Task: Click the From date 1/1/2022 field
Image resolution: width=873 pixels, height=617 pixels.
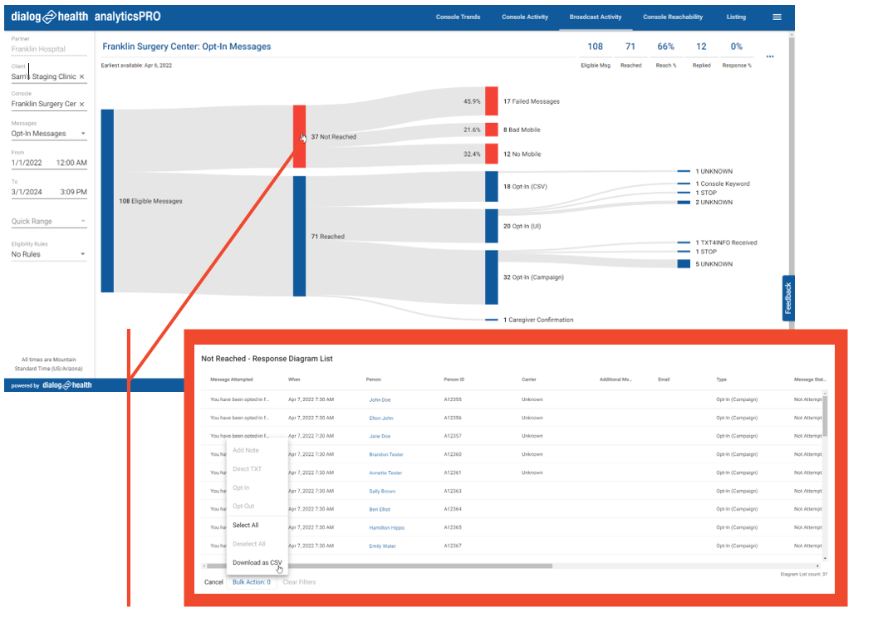Action: (x=27, y=163)
